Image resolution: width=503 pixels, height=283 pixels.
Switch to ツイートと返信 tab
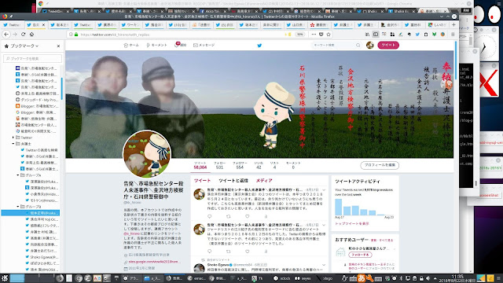(233, 181)
